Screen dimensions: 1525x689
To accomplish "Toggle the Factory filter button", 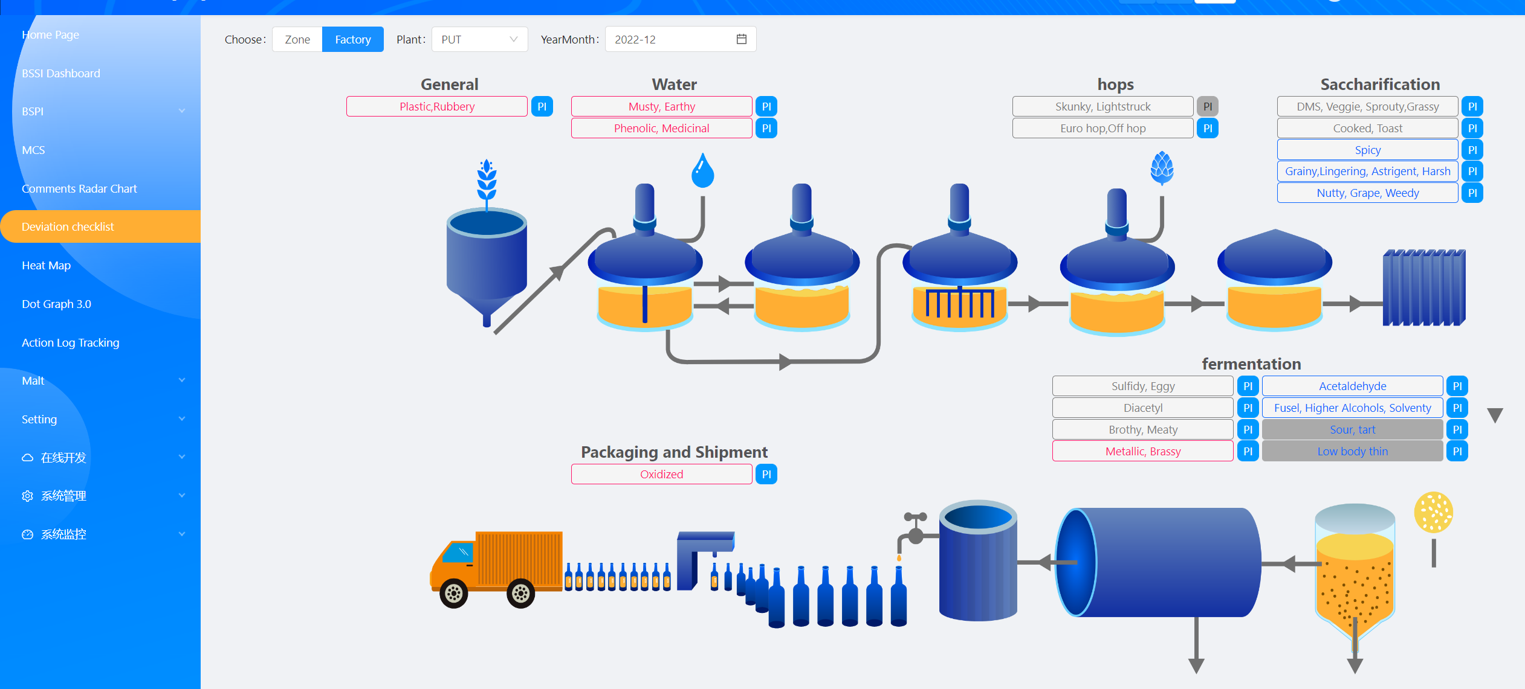I will [x=352, y=39].
